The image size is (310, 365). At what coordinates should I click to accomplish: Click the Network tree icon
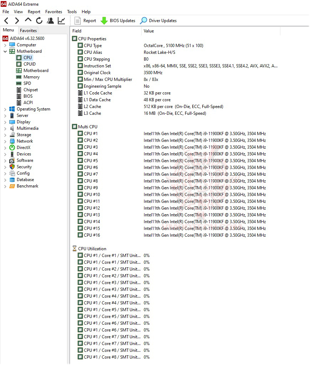coord(12,141)
